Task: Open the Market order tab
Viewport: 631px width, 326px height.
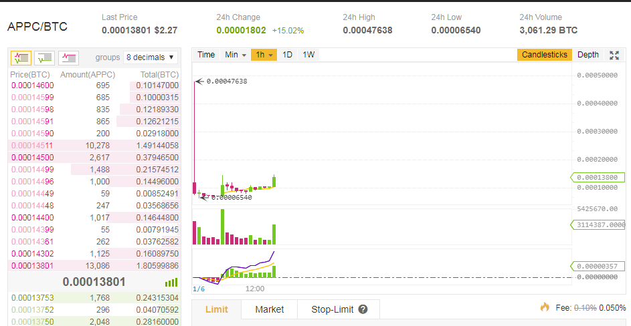Action: [x=269, y=309]
